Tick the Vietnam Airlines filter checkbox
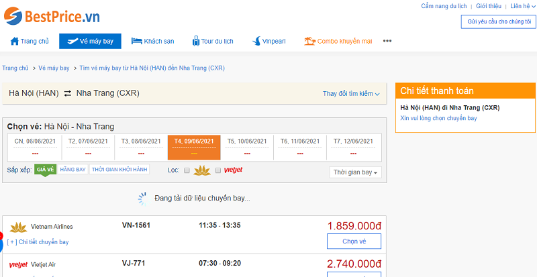 coord(187,170)
